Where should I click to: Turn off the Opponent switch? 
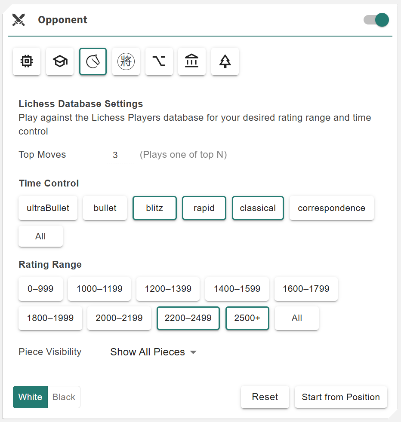coord(376,20)
